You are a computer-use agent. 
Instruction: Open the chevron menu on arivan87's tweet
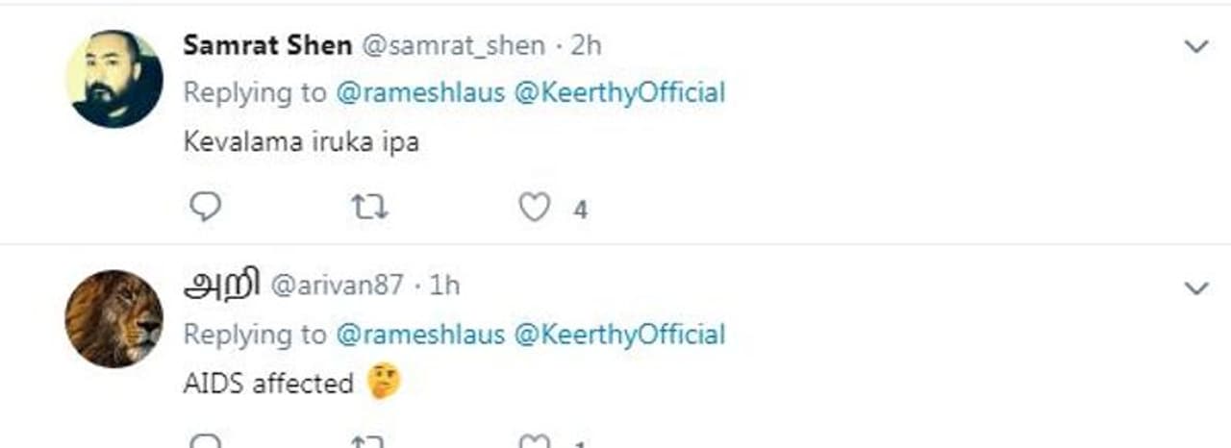coord(1195,287)
